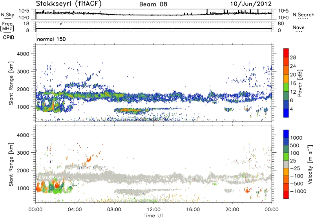Pick the gray segment of Velocity colorbar

click(x=286, y=164)
